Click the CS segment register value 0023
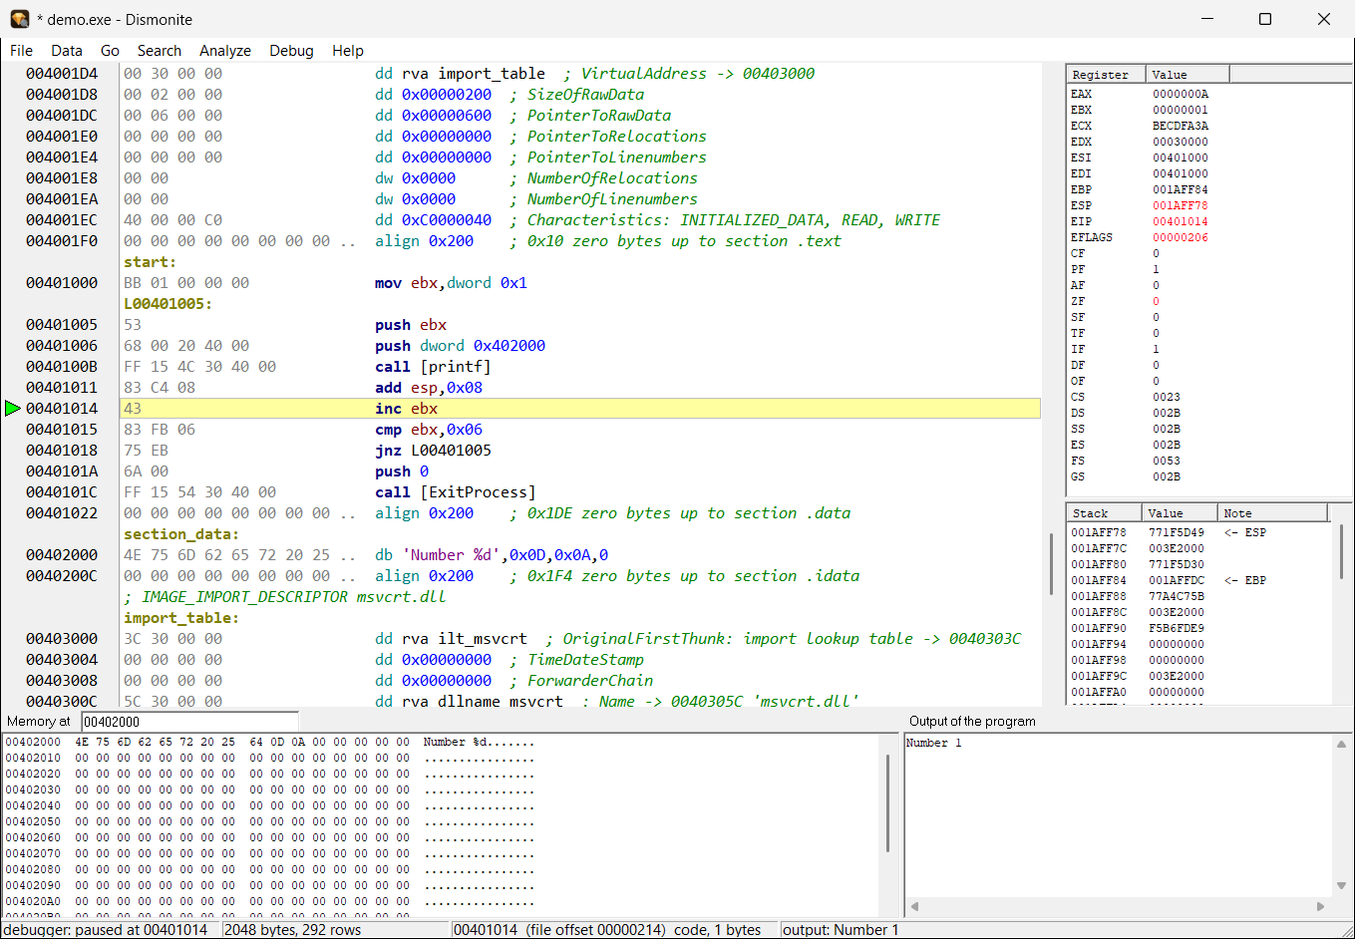The height and width of the screenshot is (939, 1355). 1167,397
